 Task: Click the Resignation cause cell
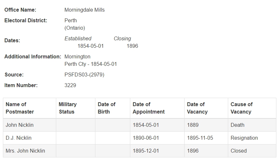252,138
